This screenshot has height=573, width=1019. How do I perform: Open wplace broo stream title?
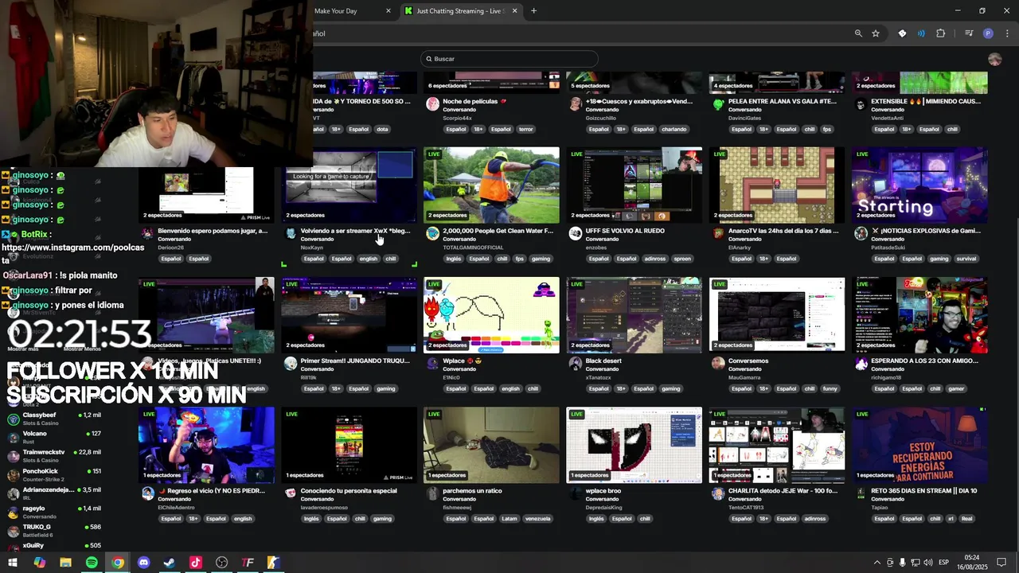tap(603, 491)
